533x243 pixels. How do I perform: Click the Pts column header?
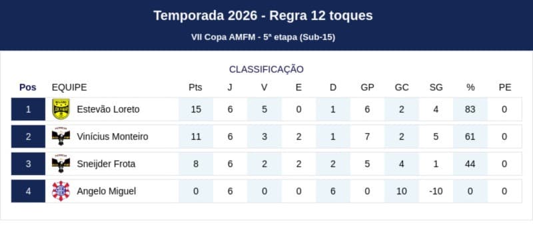pyautogui.click(x=195, y=87)
